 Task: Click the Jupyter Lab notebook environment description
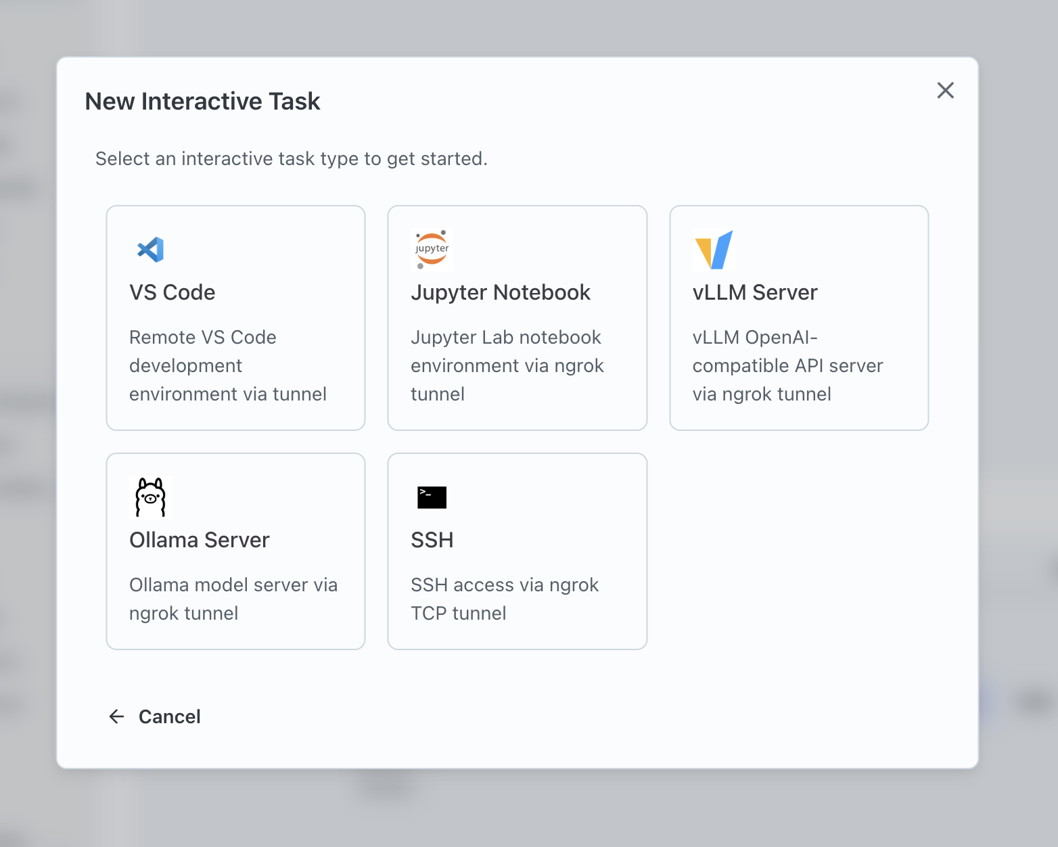pyautogui.click(x=507, y=365)
